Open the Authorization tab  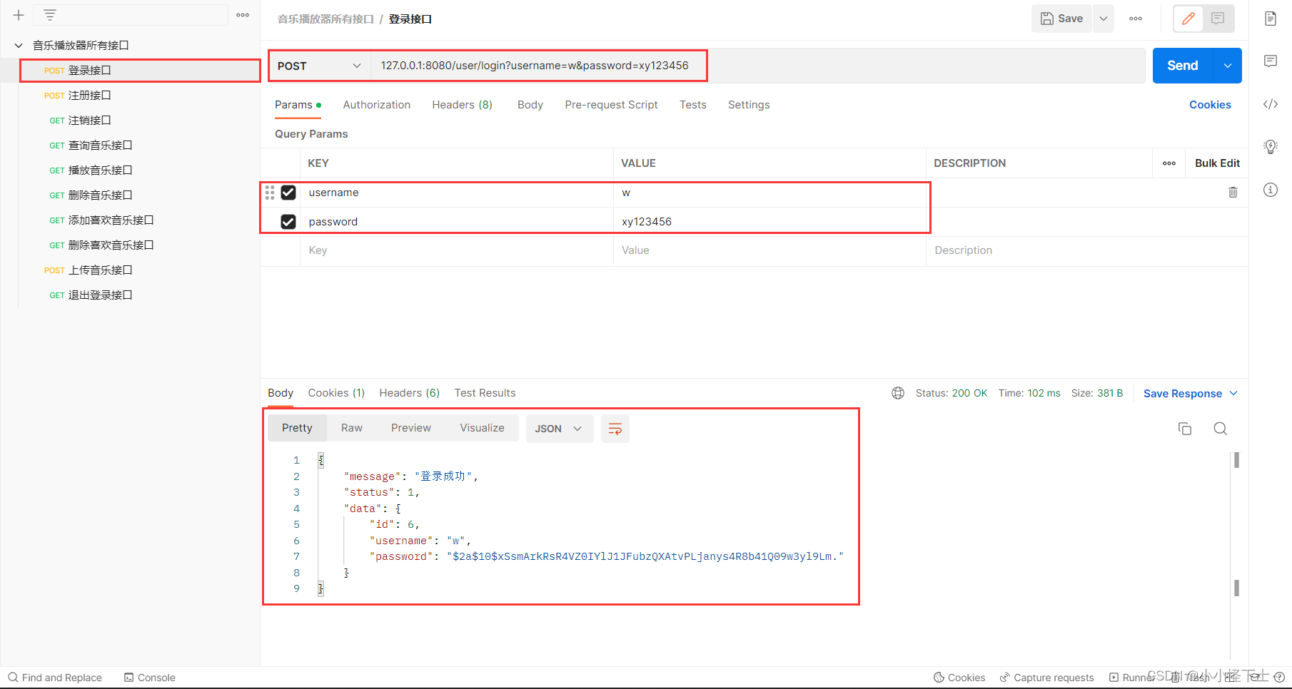click(x=377, y=105)
